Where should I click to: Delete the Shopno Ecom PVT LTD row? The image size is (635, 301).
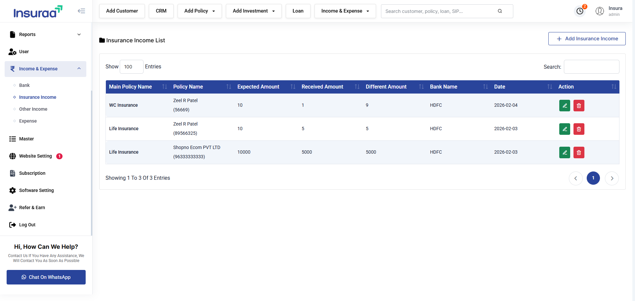(579, 153)
